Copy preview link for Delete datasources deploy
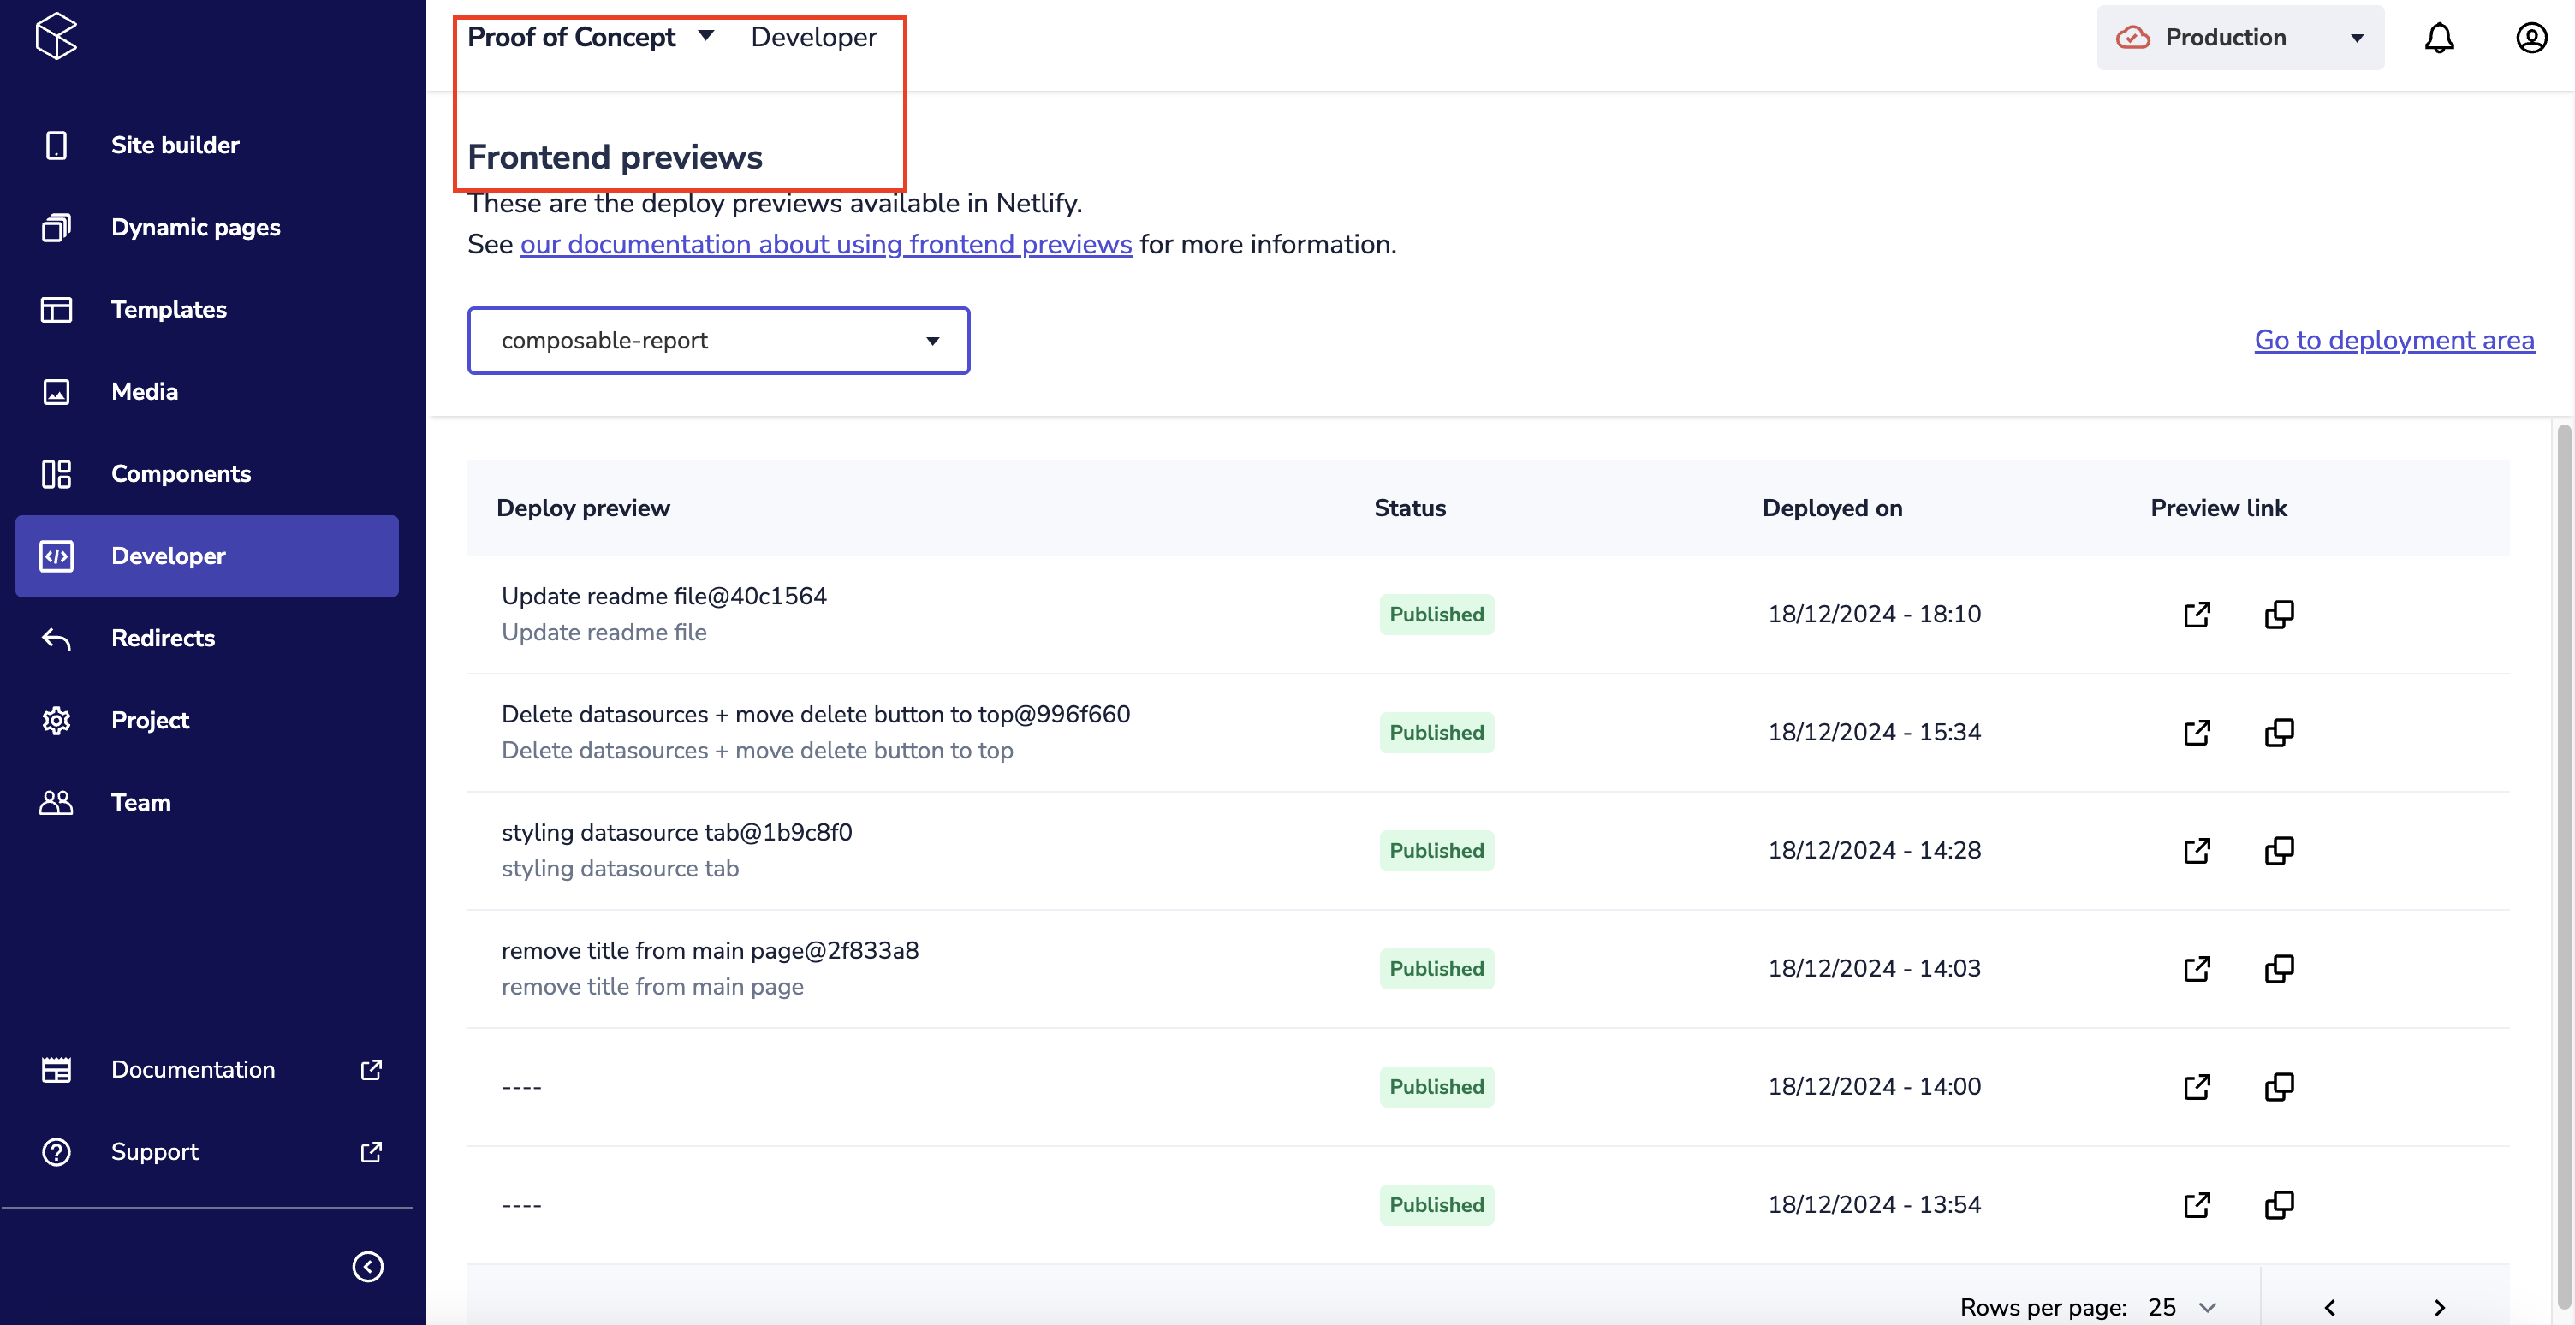The image size is (2575, 1325). click(x=2278, y=733)
